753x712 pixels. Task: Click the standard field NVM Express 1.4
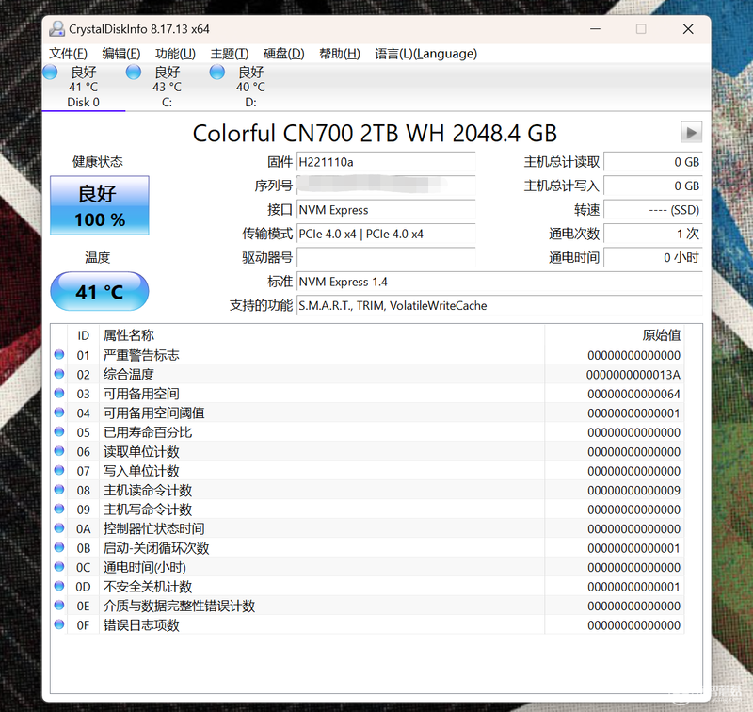[500, 282]
